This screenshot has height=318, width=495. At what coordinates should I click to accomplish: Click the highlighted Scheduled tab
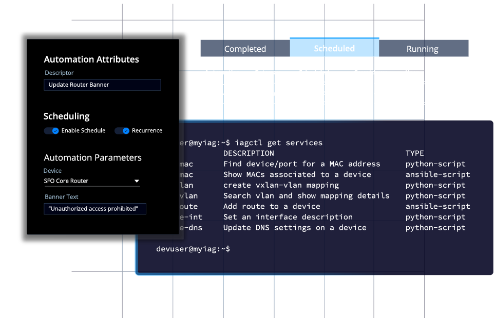[334, 48]
